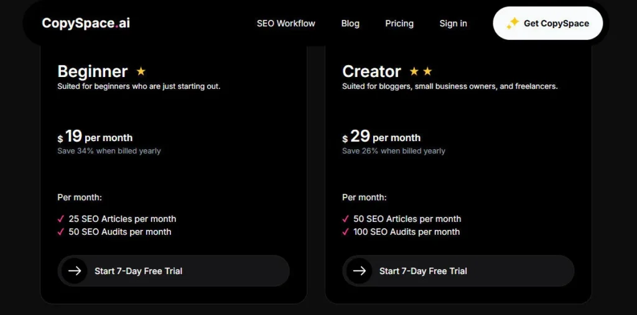Click the second star beside Creator heading
Screen dimensions: 637x315
click(x=427, y=71)
